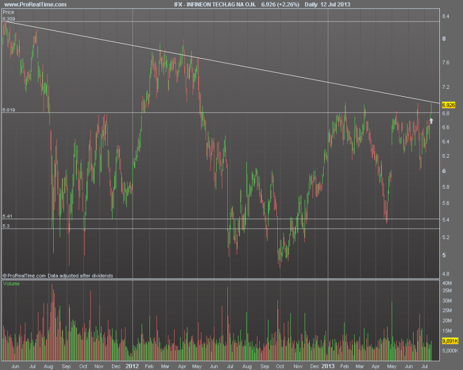Click the Daily timeframe label in header

pyautogui.click(x=311, y=4)
